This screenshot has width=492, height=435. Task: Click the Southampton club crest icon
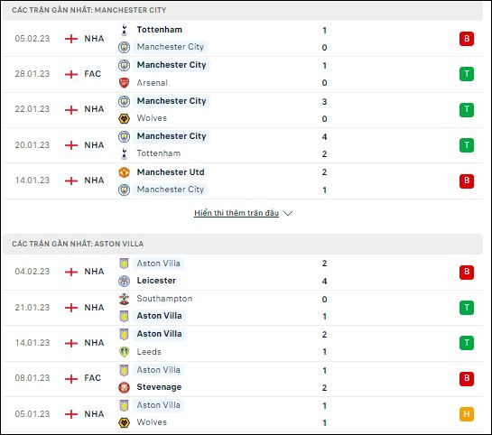click(x=125, y=299)
